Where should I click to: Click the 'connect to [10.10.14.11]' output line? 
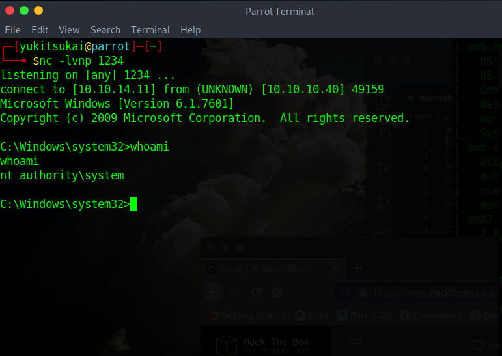(x=192, y=89)
